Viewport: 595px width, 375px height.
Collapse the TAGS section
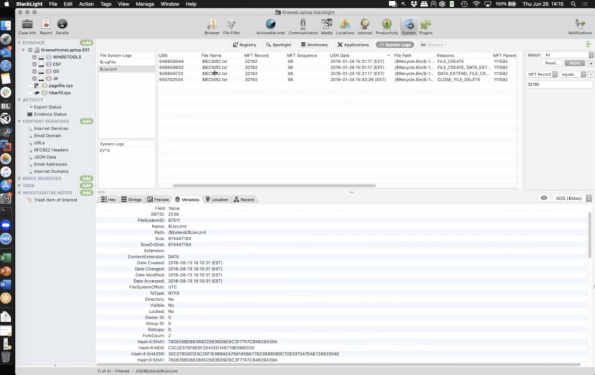click(x=19, y=186)
